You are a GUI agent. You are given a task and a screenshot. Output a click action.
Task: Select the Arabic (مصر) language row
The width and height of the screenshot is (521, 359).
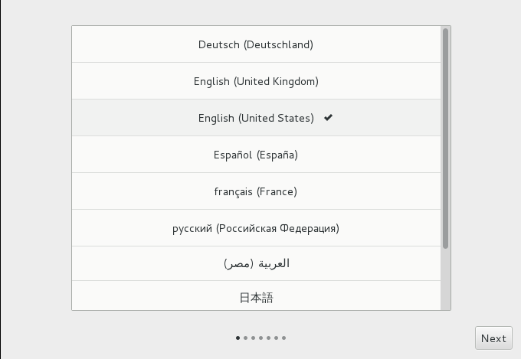256,264
